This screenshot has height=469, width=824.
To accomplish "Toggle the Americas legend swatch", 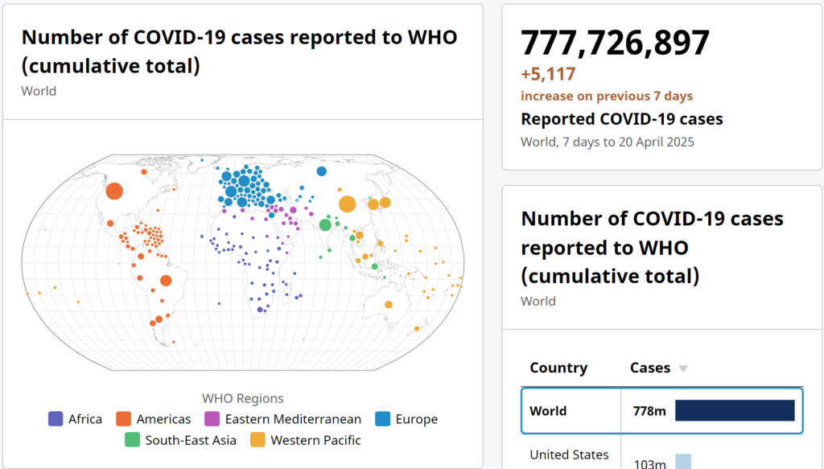I will click(x=123, y=418).
